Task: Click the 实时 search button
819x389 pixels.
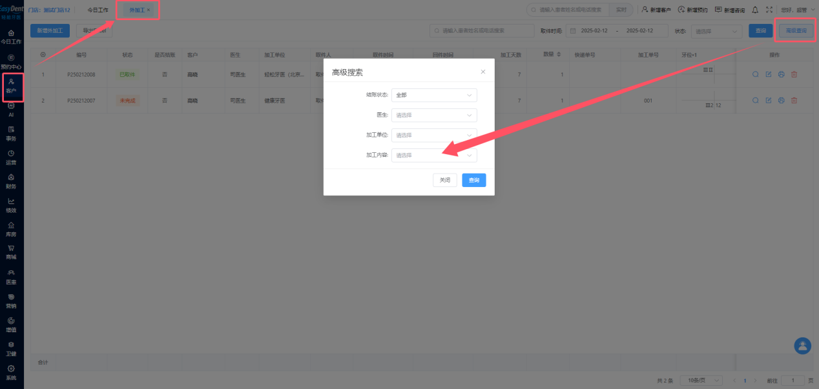Action: (621, 10)
